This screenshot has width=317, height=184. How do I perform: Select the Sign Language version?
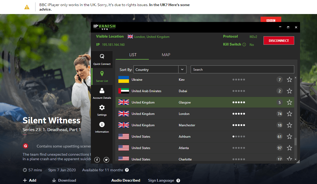(x=161, y=180)
